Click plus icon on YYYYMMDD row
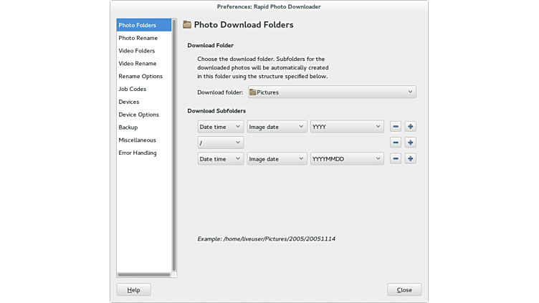 (x=410, y=159)
